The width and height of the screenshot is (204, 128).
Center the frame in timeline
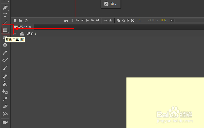(105, 20)
